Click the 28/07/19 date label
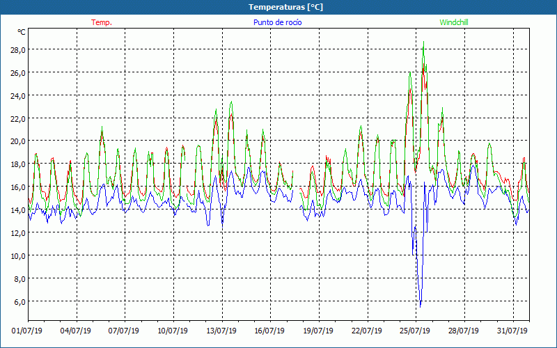The width and height of the screenshot is (557, 348). (464, 331)
